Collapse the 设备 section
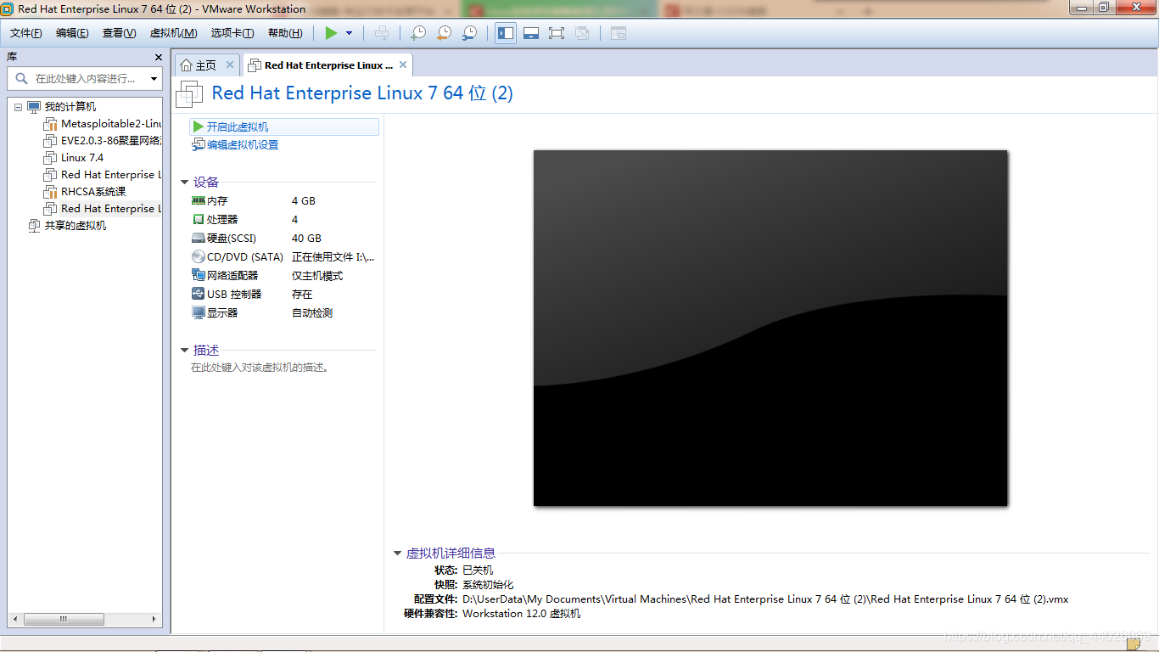This screenshot has width=1159, height=652. pyautogui.click(x=184, y=182)
